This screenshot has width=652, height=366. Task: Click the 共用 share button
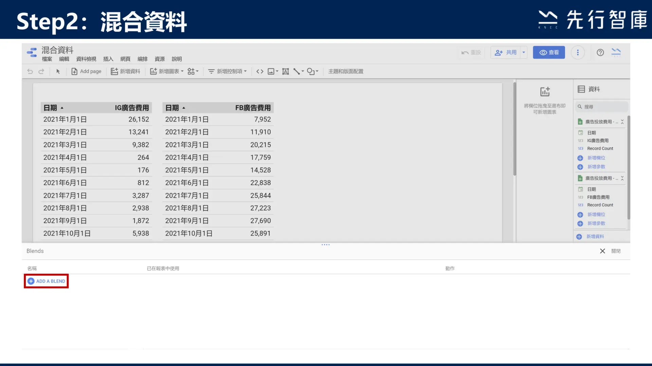506,53
